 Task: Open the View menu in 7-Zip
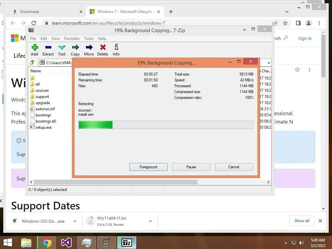55,39
